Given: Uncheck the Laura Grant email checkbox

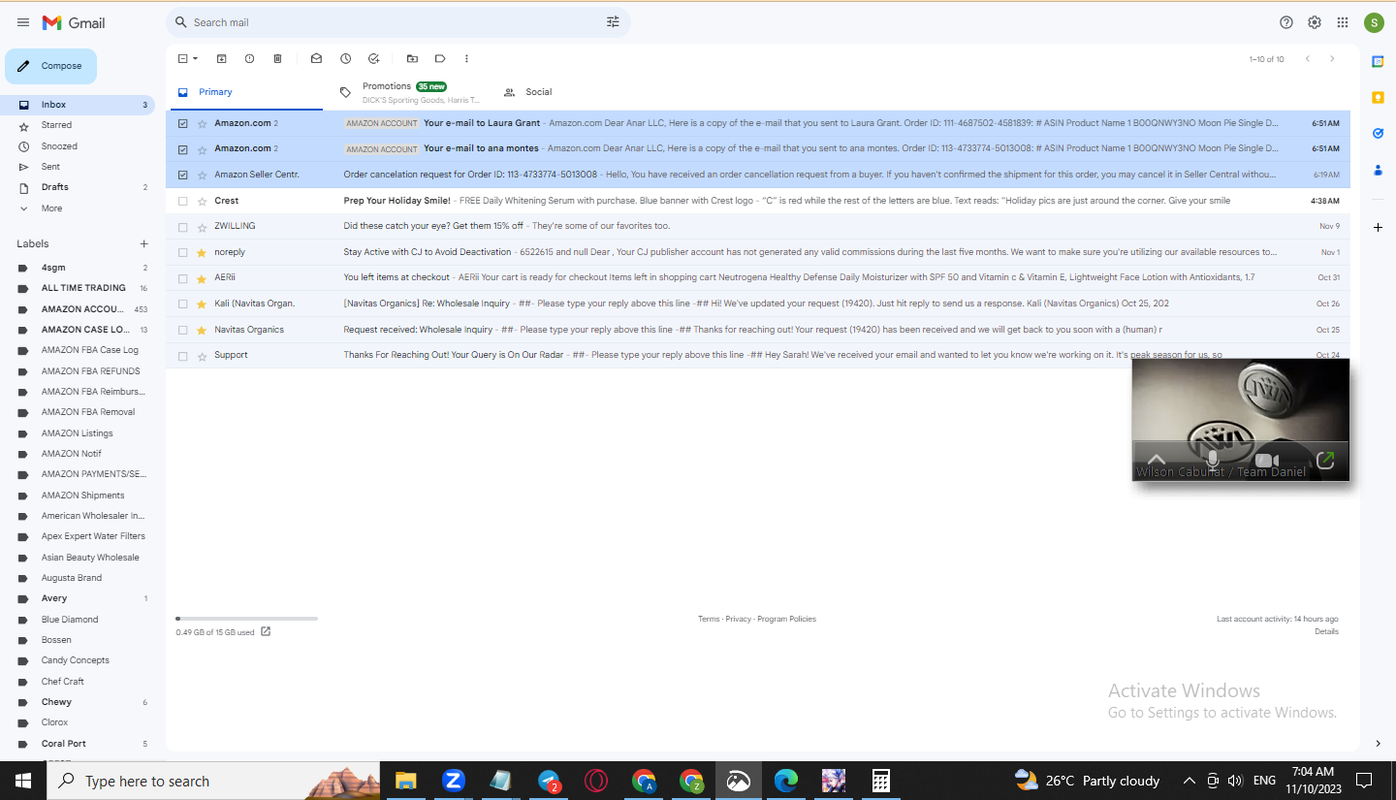Looking at the screenshot, I should [182, 123].
